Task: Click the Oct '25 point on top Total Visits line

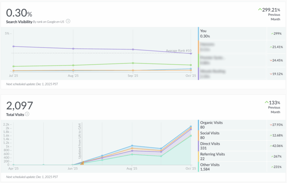Action: [x=191, y=126]
